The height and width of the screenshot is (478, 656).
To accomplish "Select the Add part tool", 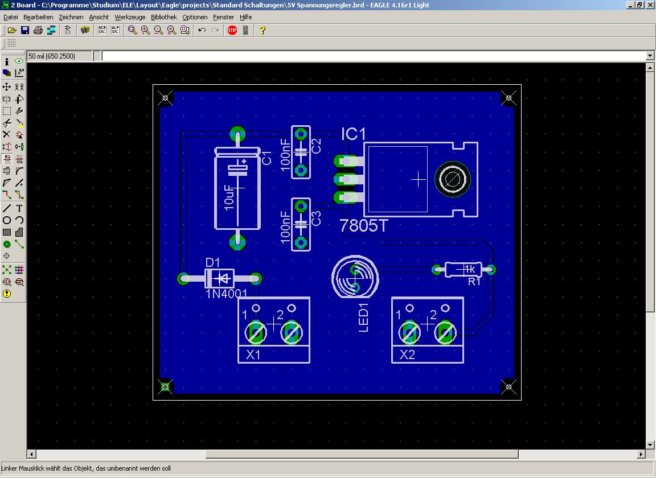I will click(19, 135).
